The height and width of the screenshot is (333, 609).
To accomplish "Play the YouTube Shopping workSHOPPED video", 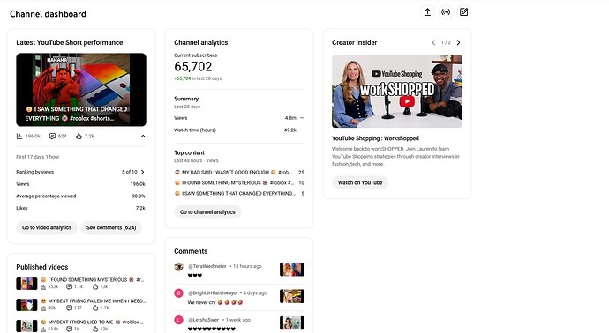I will [407, 101].
